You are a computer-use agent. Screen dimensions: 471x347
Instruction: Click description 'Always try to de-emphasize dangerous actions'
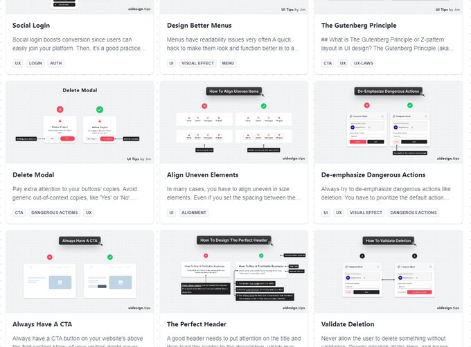386,193
